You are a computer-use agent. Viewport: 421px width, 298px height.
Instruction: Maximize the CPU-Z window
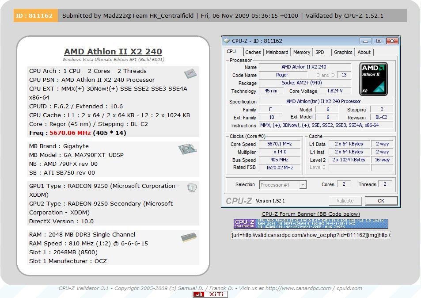(x=379, y=41)
